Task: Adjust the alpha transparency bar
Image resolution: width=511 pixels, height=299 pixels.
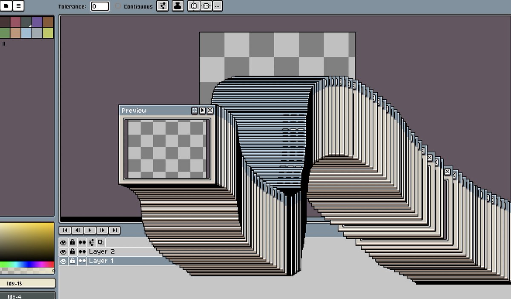Action: [x=27, y=270]
